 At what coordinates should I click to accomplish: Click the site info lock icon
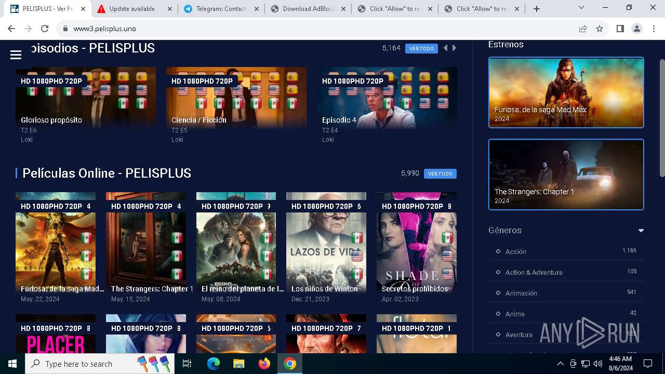click(x=65, y=29)
